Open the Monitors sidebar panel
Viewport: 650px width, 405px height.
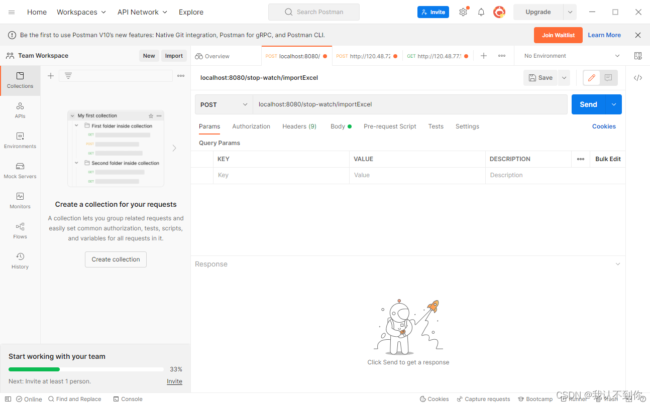click(20, 201)
